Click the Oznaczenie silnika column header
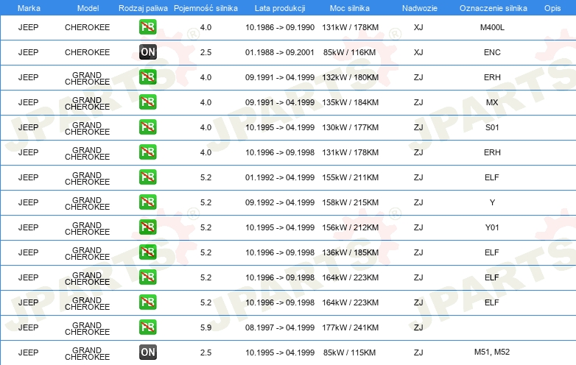This screenshot has height=365, width=576. pos(494,8)
